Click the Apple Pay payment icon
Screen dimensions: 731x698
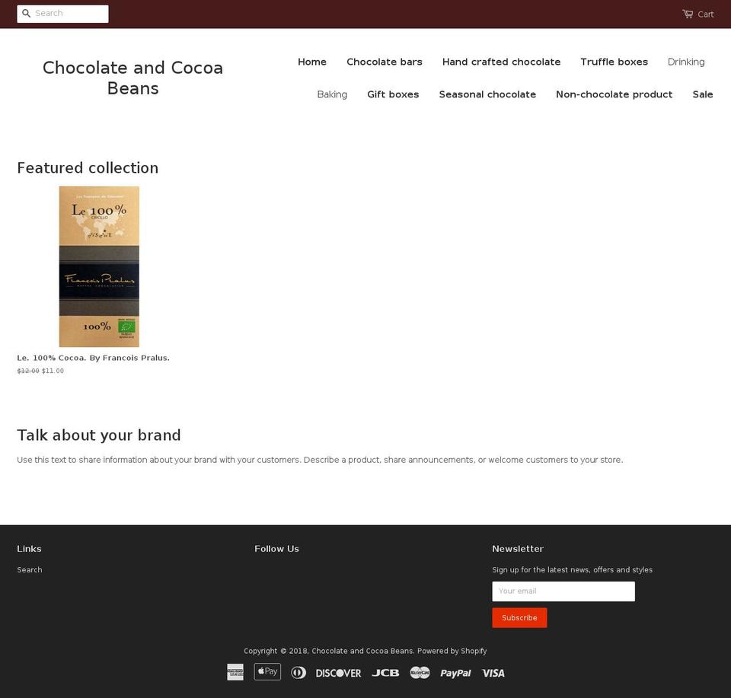tap(267, 672)
